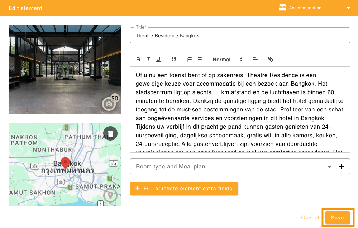
Task: Delete the map location with trash icon
Action: (x=110, y=133)
